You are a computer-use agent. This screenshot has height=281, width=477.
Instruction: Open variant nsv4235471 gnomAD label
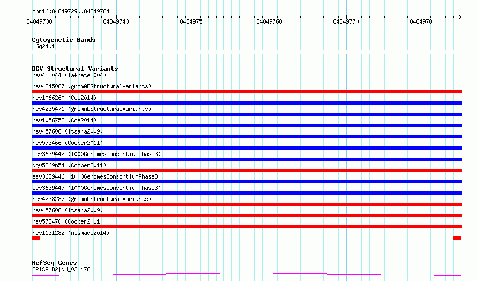click(92, 109)
